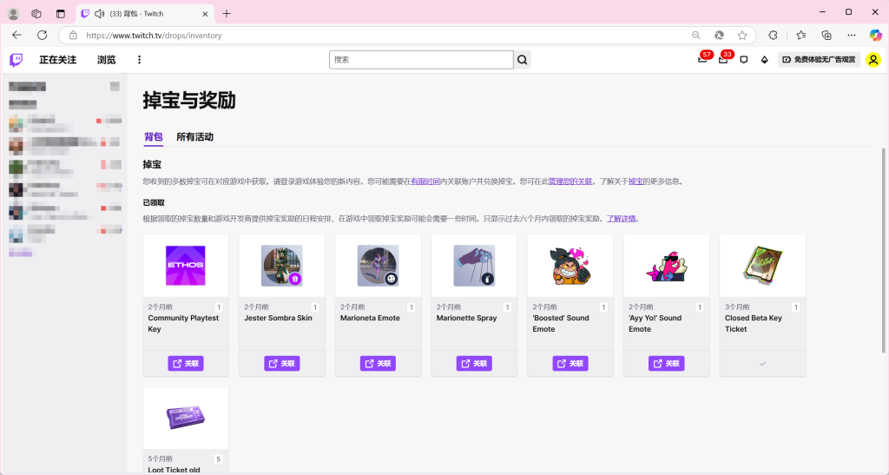Screen dimensions: 889x475
Task: Open the Marionette Spray thumbnail
Action: click(474, 265)
